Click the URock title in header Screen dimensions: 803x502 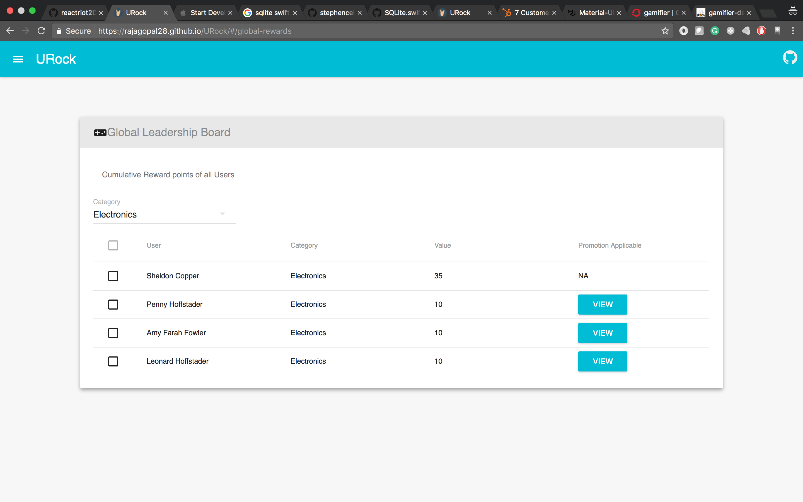pos(56,59)
